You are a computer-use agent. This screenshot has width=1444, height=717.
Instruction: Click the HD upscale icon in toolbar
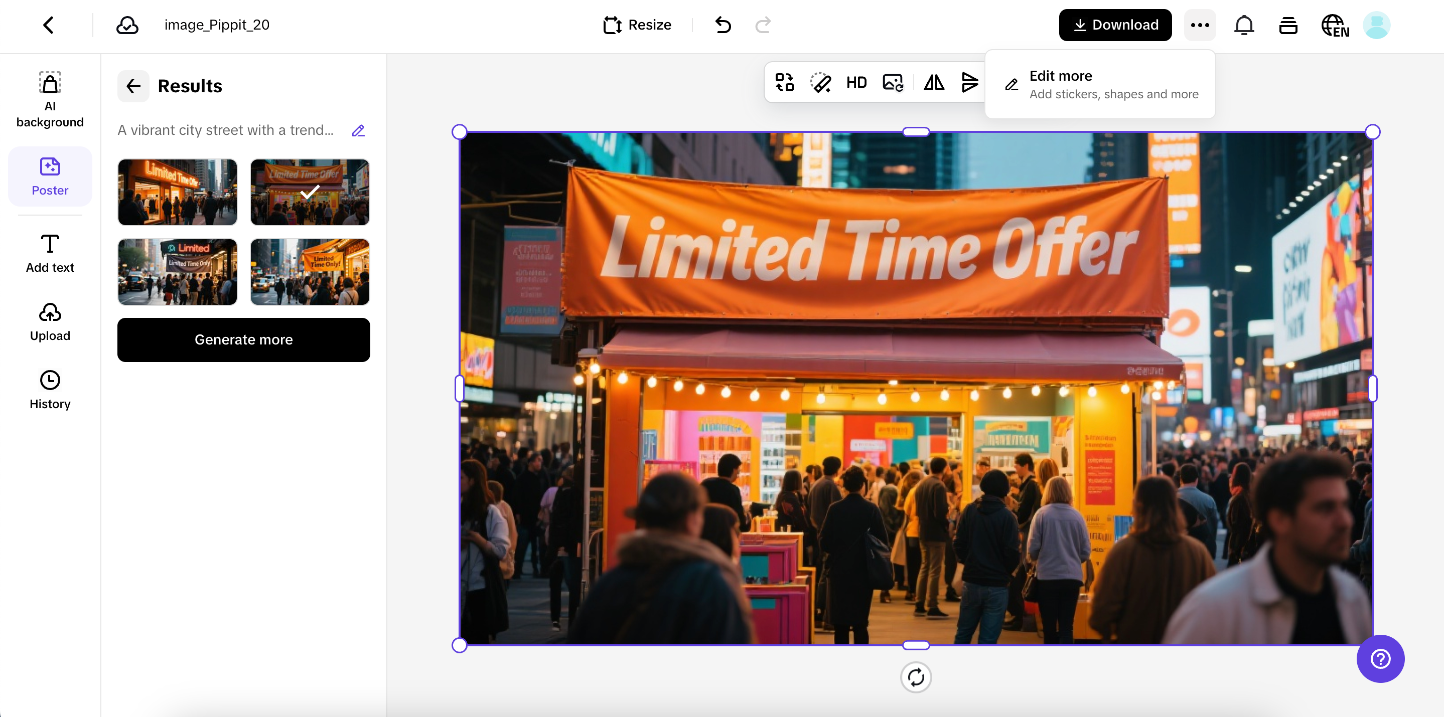(856, 83)
